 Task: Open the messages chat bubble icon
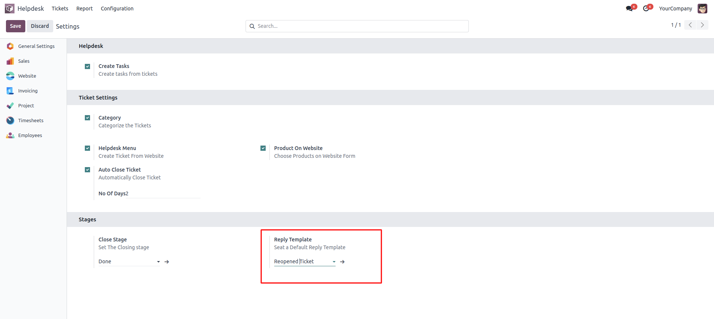tap(629, 9)
